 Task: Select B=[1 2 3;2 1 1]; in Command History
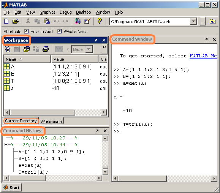pos(42,158)
